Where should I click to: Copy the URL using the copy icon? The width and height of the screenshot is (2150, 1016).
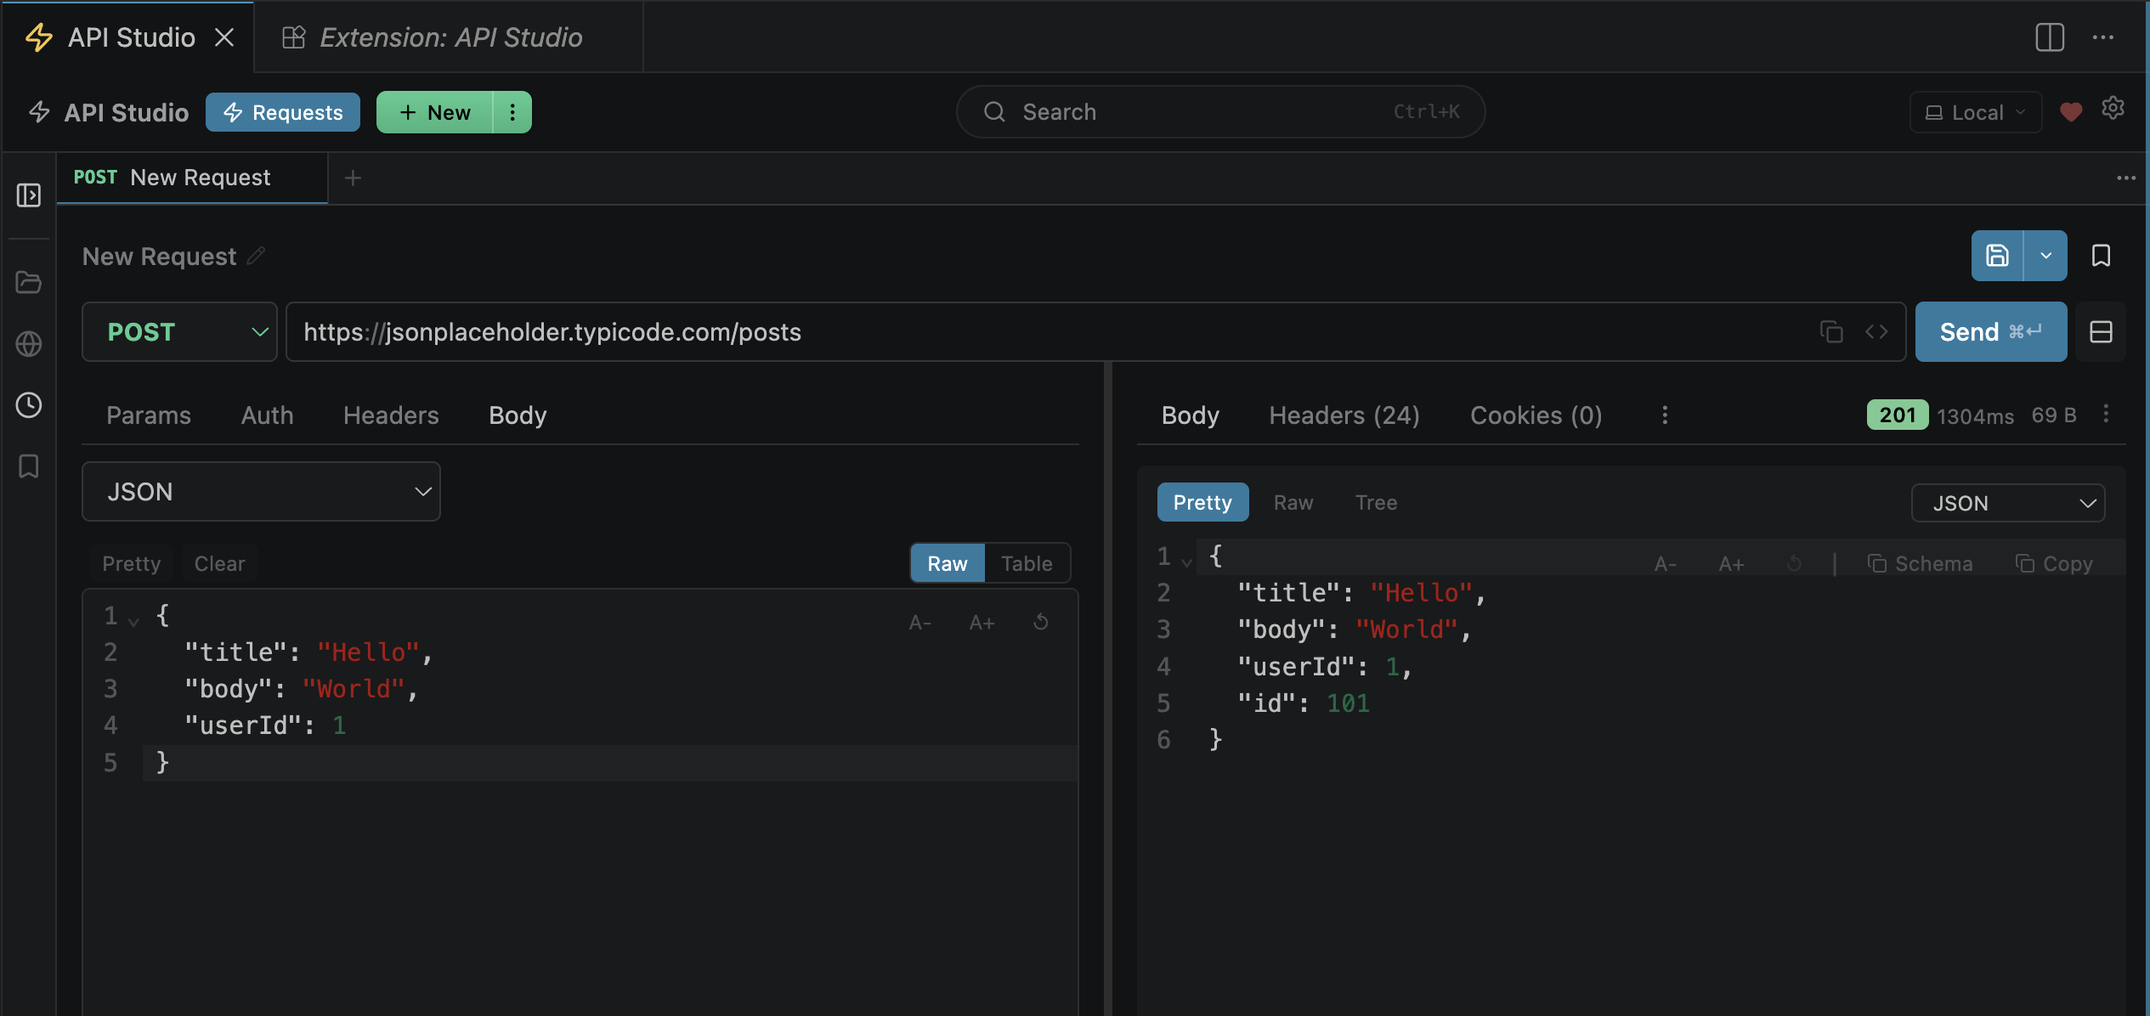click(1831, 332)
